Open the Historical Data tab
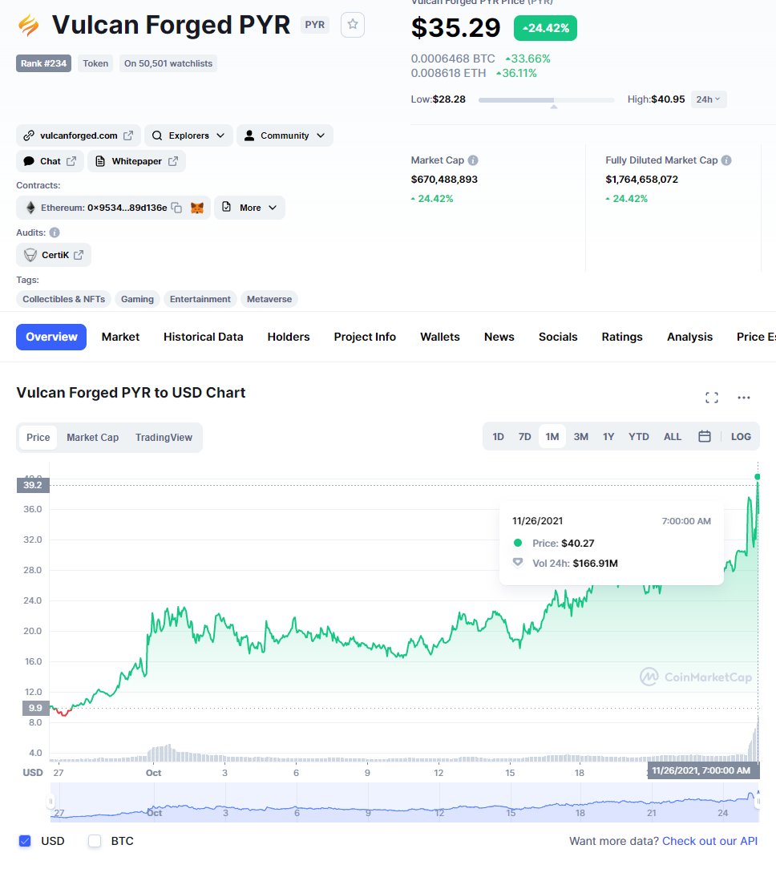Image resolution: width=776 pixels, height=869 pixels. coord(203,337)
